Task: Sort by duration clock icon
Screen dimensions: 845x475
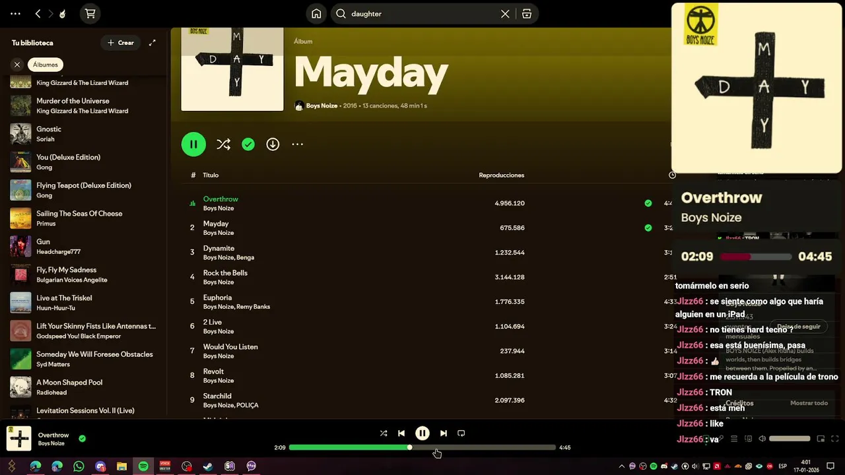Action: (672, 175)
